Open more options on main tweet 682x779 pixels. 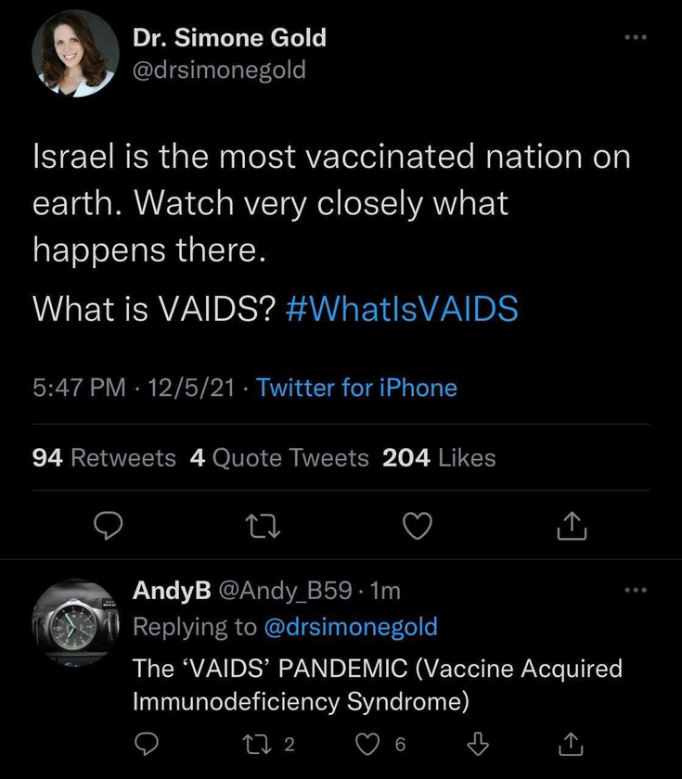click(636, 37)
